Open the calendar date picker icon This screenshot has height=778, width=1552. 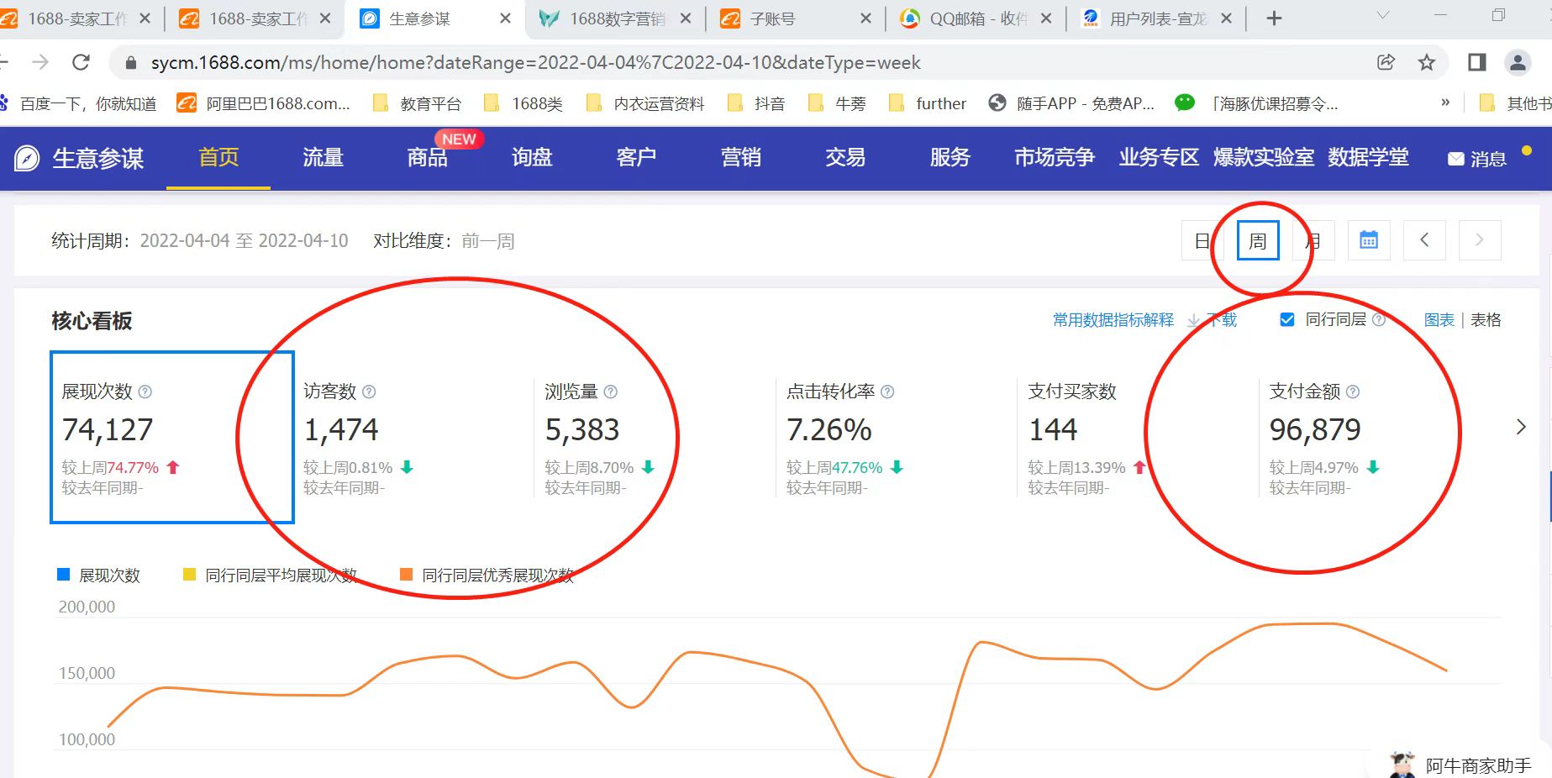click(1368, 240)
